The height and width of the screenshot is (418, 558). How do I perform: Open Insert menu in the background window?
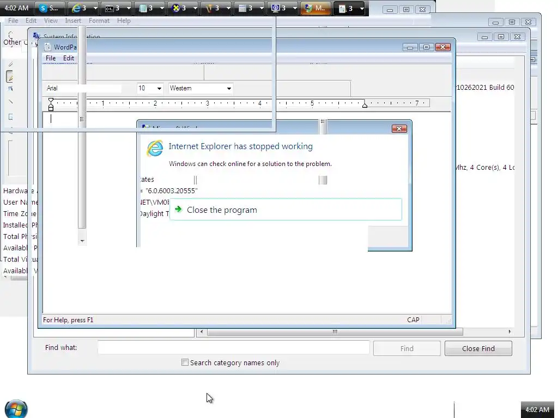click(x=73, y=21)
